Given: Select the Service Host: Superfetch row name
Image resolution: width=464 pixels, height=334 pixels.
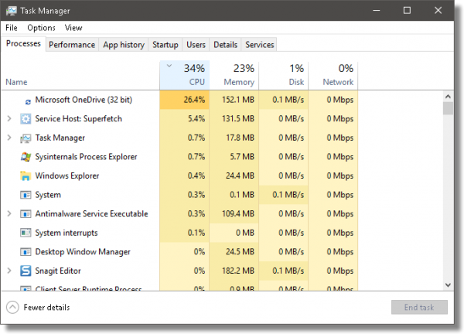Looking at the screenshot, I should (78, 118).
